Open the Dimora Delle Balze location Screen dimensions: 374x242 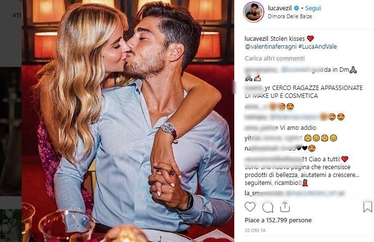click(x=290, y=16)
